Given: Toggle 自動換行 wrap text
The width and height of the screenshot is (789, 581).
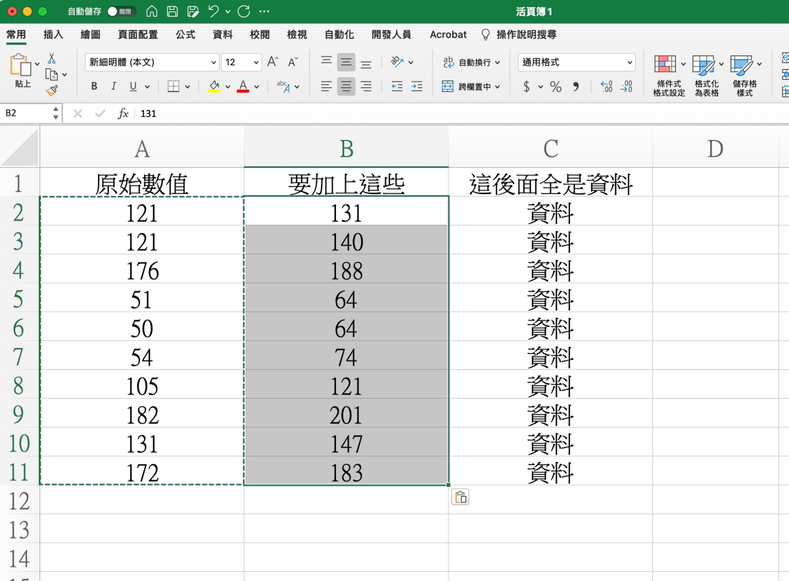Looking at the screenshot, I should tap(471, 63).
